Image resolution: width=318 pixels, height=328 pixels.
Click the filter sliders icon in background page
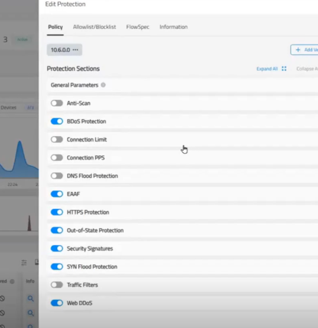24,262
